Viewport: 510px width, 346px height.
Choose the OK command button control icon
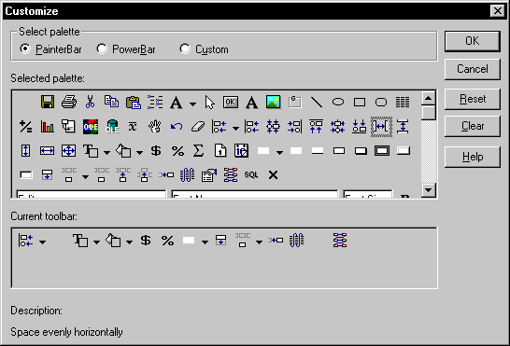pos(231,102)
